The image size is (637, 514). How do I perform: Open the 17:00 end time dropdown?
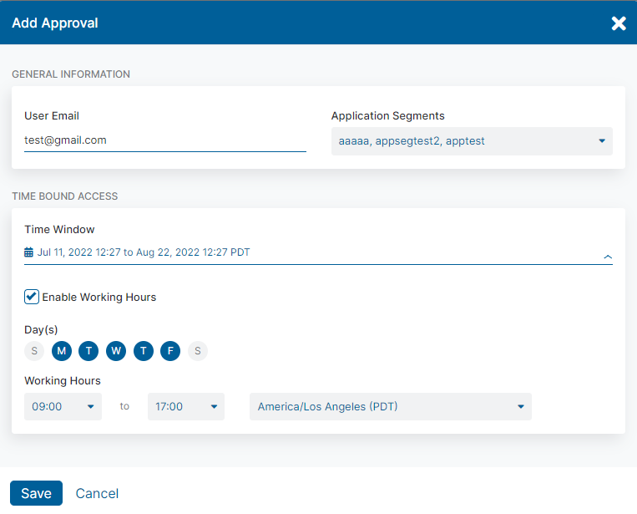[185, 407]
